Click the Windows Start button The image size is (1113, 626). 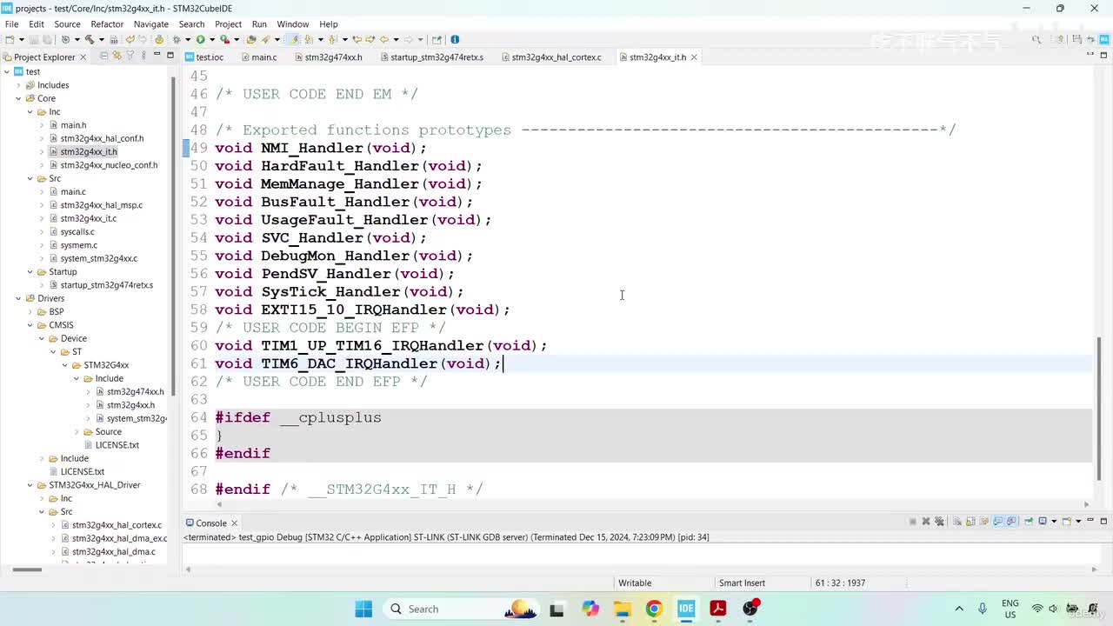pos(363,609)
